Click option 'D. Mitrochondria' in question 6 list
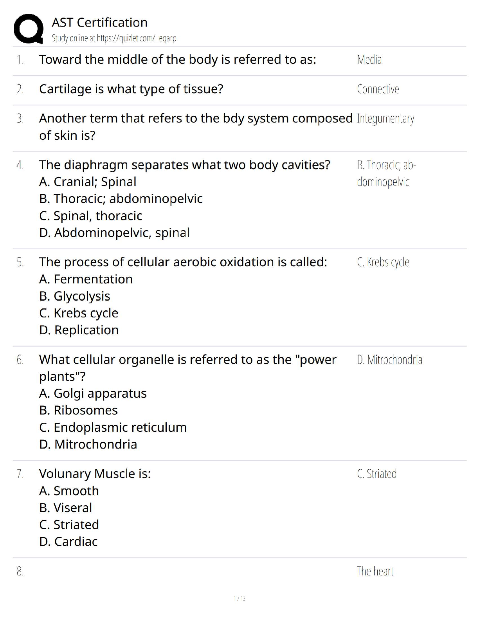Screen dimensions: 479x620 click(x=88, y=444)
